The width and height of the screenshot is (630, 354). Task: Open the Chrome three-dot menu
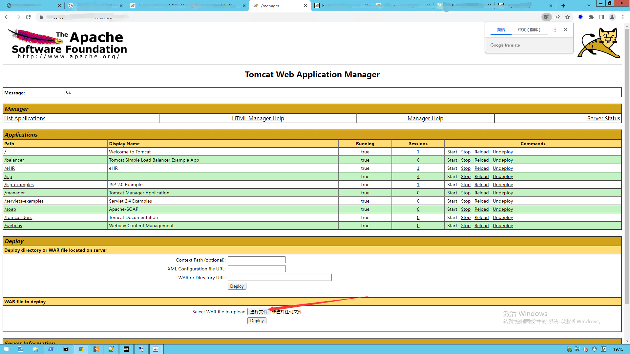coord(623,17)
